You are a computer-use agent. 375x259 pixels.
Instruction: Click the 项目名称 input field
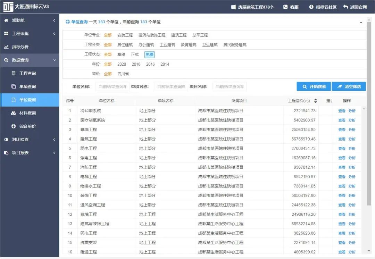[x=230, y=86]
